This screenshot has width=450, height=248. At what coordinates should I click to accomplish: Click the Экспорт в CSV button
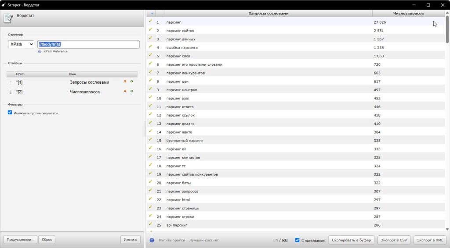pyautogui.click(x=394, y=240)
